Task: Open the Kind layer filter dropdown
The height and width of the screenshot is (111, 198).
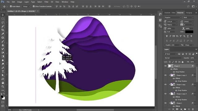Action: click(x=170, y=54)
